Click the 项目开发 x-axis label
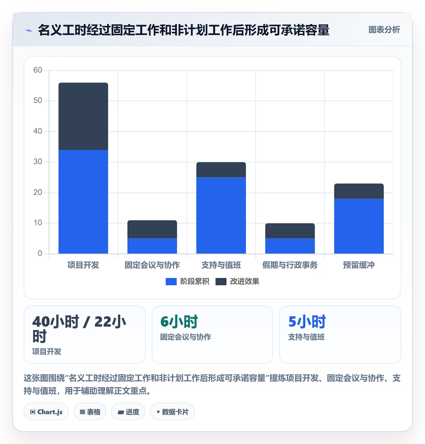This screenshot has width=425, height=444. coord(83,265)
